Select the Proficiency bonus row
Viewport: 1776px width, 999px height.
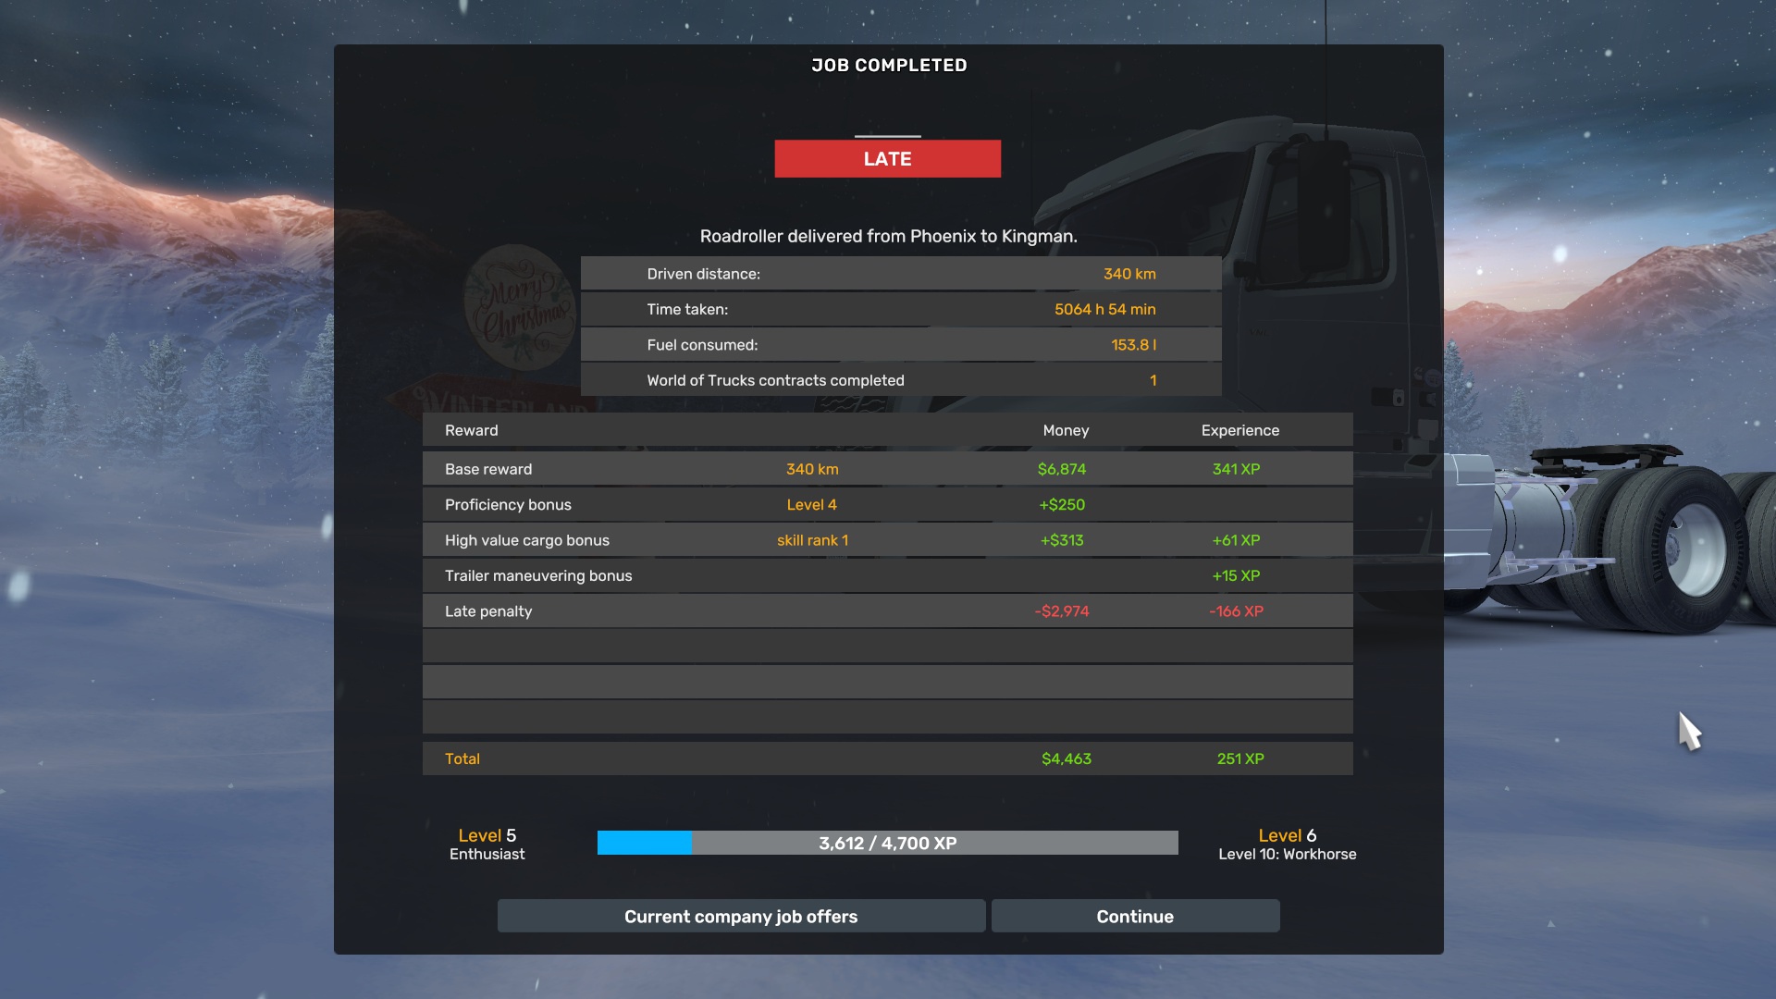[x=887, y=504]
